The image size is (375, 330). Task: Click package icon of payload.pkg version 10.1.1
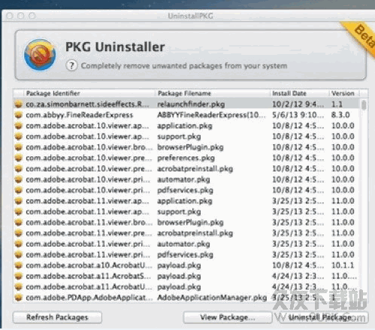click(x=18, y=265)
